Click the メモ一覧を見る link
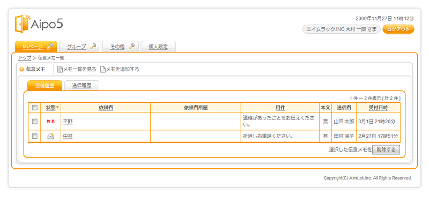 [x=79, y=70]
